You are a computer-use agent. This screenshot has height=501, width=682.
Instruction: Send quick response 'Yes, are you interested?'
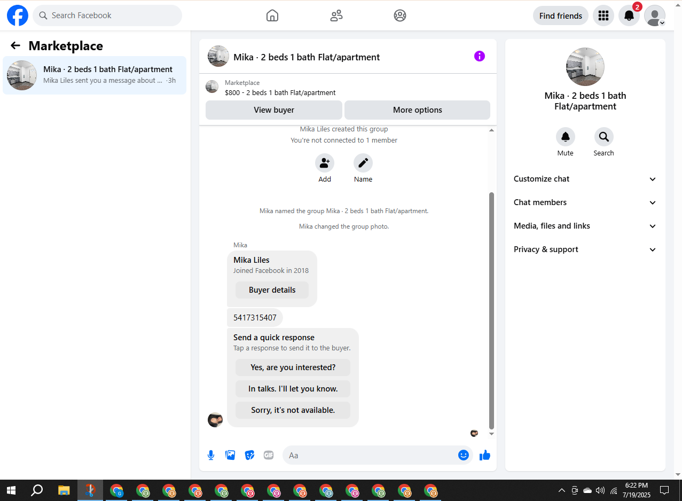(293, 367)
